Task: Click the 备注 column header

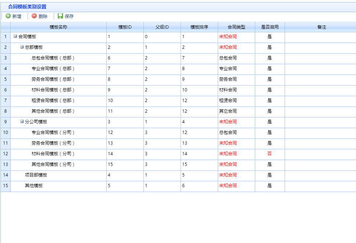Action: (x=321, y=27)
